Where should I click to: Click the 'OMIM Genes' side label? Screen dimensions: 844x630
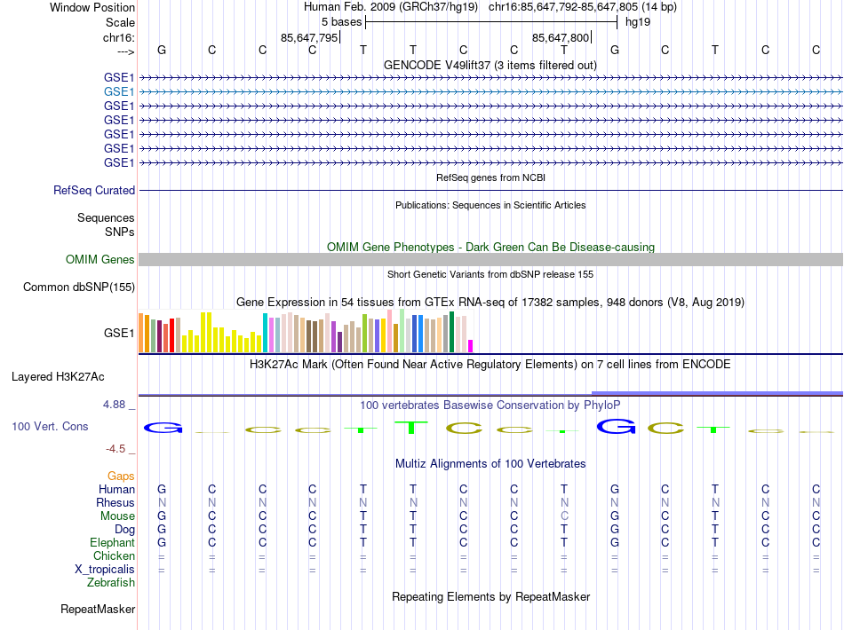tap(100, 260)
